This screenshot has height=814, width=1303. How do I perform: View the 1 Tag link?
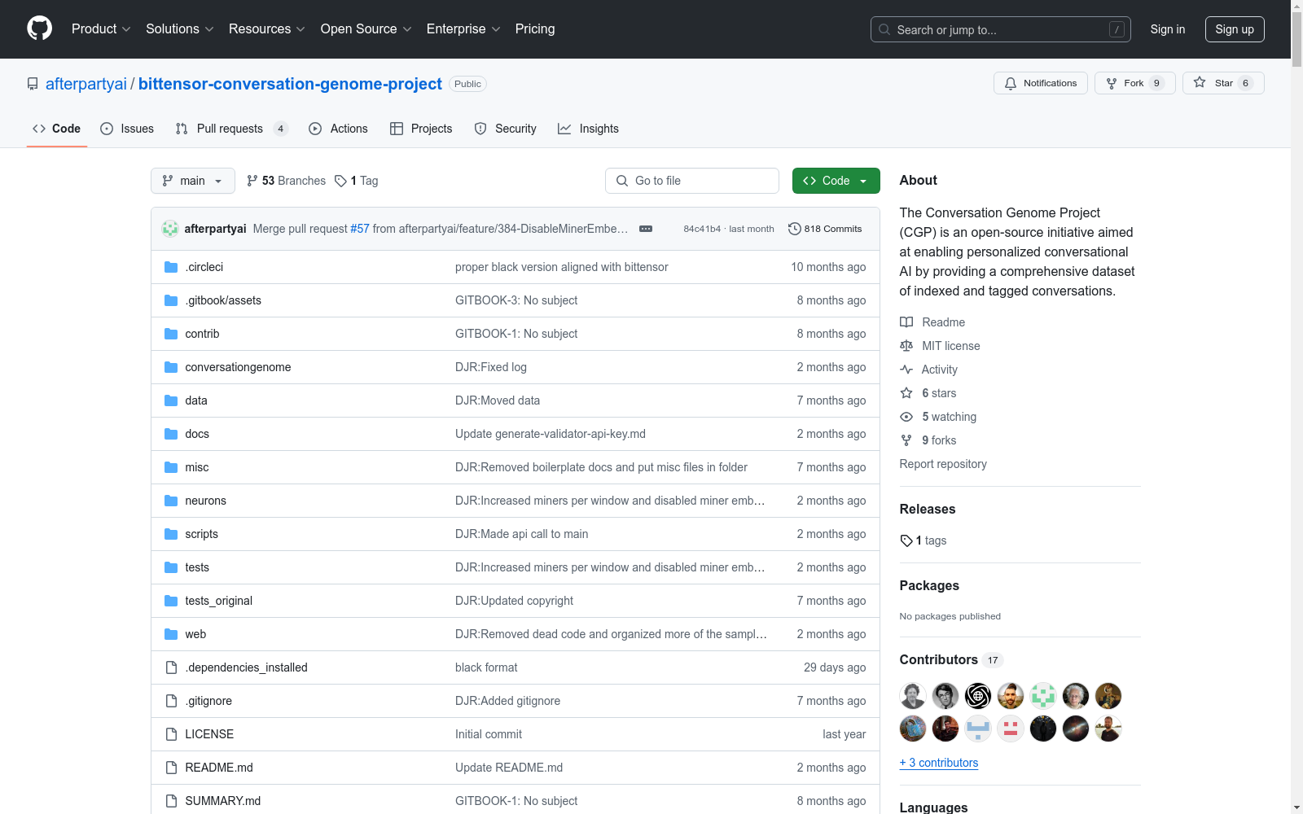click(x=357, y=181)
